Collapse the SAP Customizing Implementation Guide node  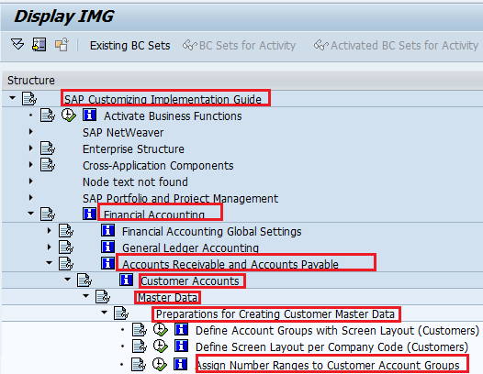pyautogui.click(x=12, y=98)
